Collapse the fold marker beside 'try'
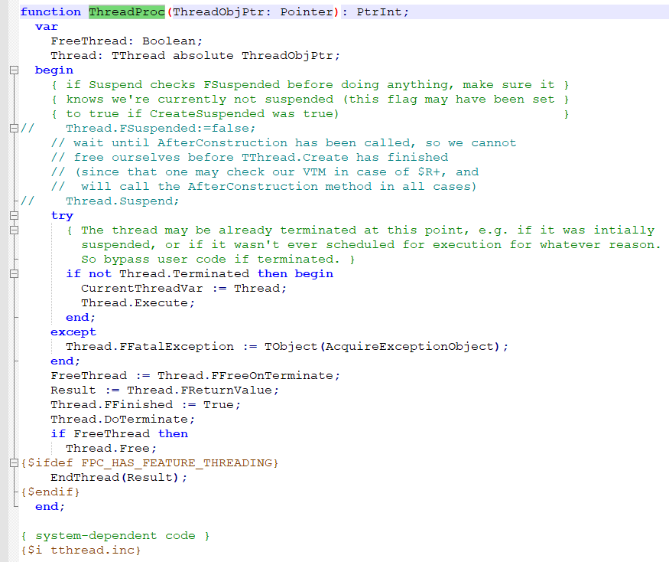The width and height of the screenshot is (669, 562). click(x=14, y=215)
